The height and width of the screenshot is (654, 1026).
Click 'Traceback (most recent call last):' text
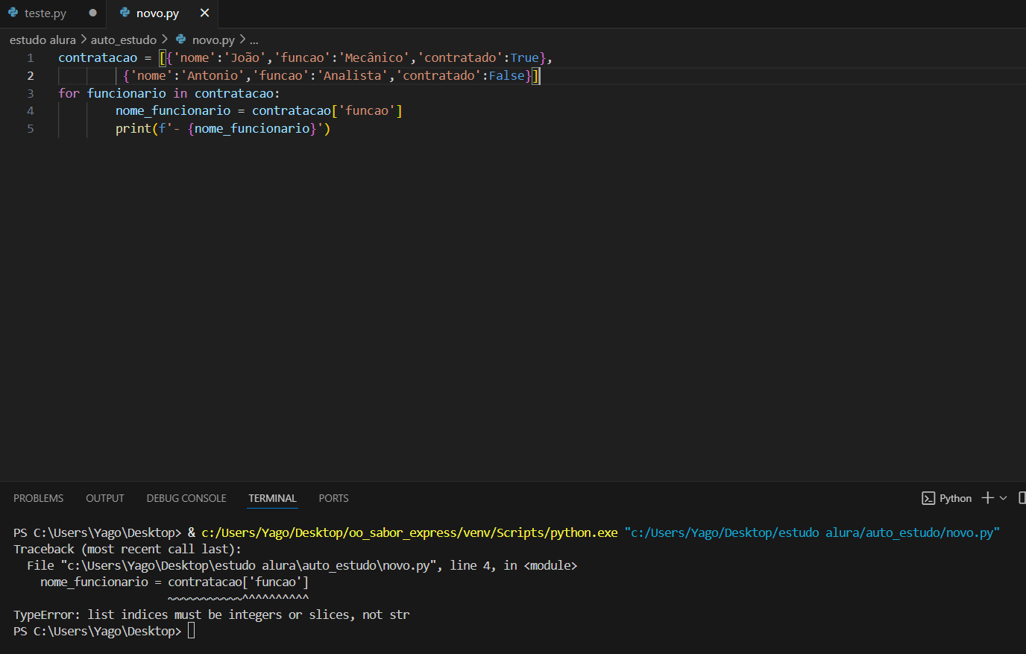(128, 549)
